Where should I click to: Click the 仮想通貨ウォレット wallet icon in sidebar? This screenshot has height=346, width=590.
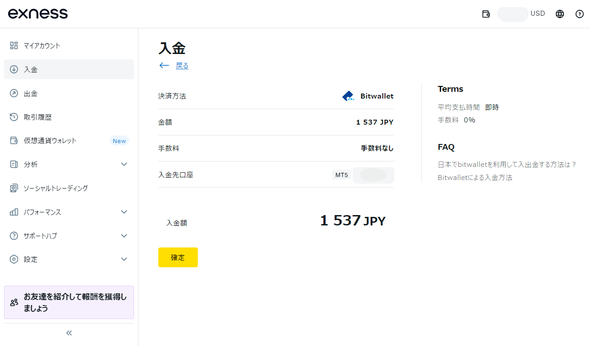click(14, 140)
